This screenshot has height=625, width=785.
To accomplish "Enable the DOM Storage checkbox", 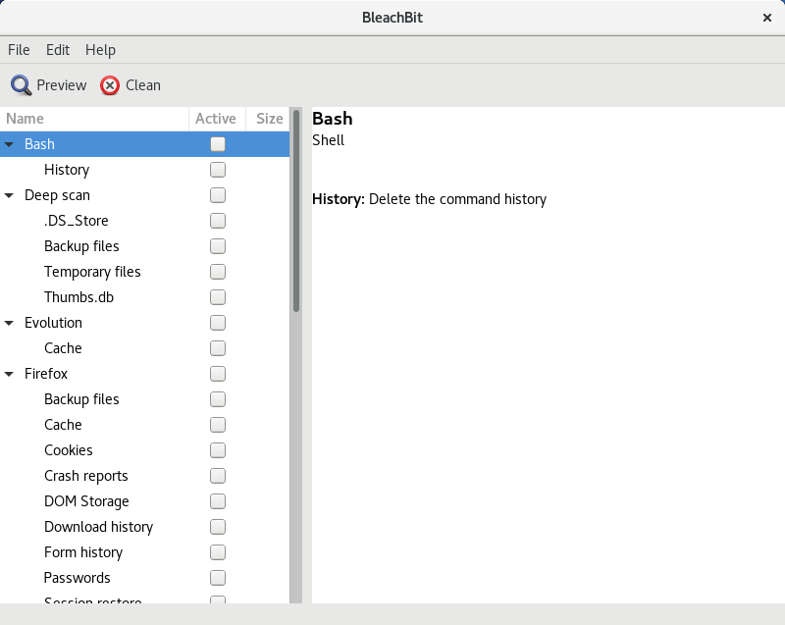I will (x=218, y=501).
